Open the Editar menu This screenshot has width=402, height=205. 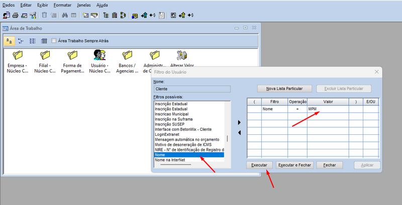point(26,5)
